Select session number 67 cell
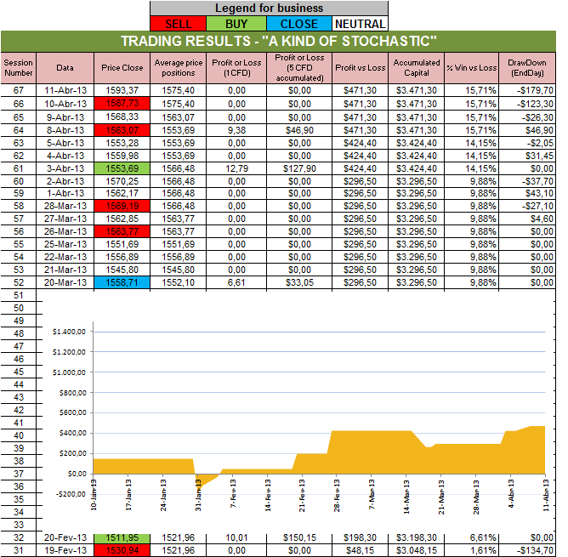568x557 pixels. [x=19, y=90]
